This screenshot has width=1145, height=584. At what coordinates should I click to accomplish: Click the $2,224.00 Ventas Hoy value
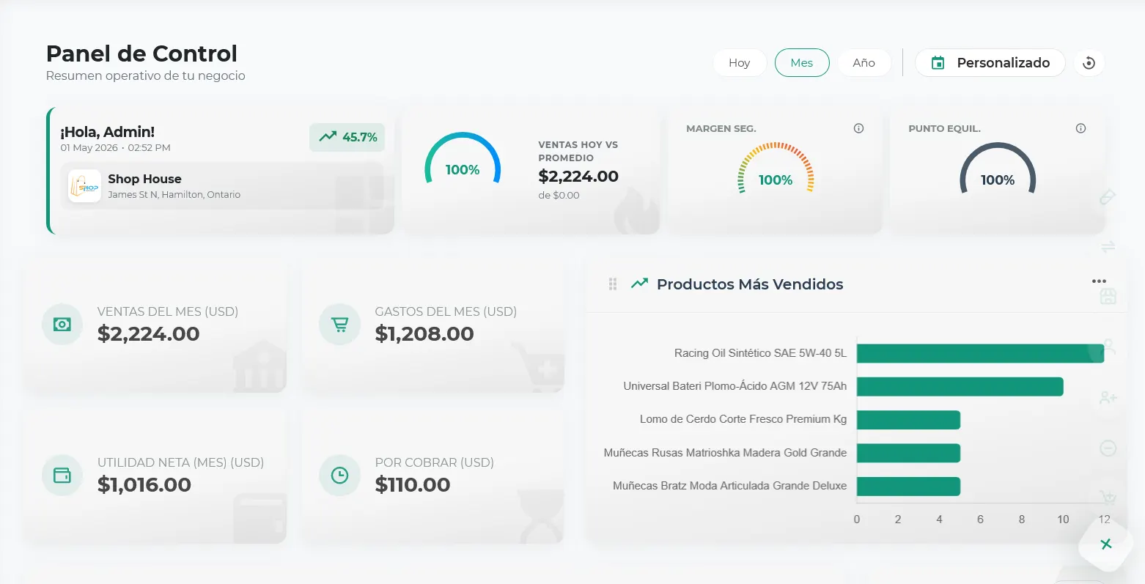[x=578, y=176]
